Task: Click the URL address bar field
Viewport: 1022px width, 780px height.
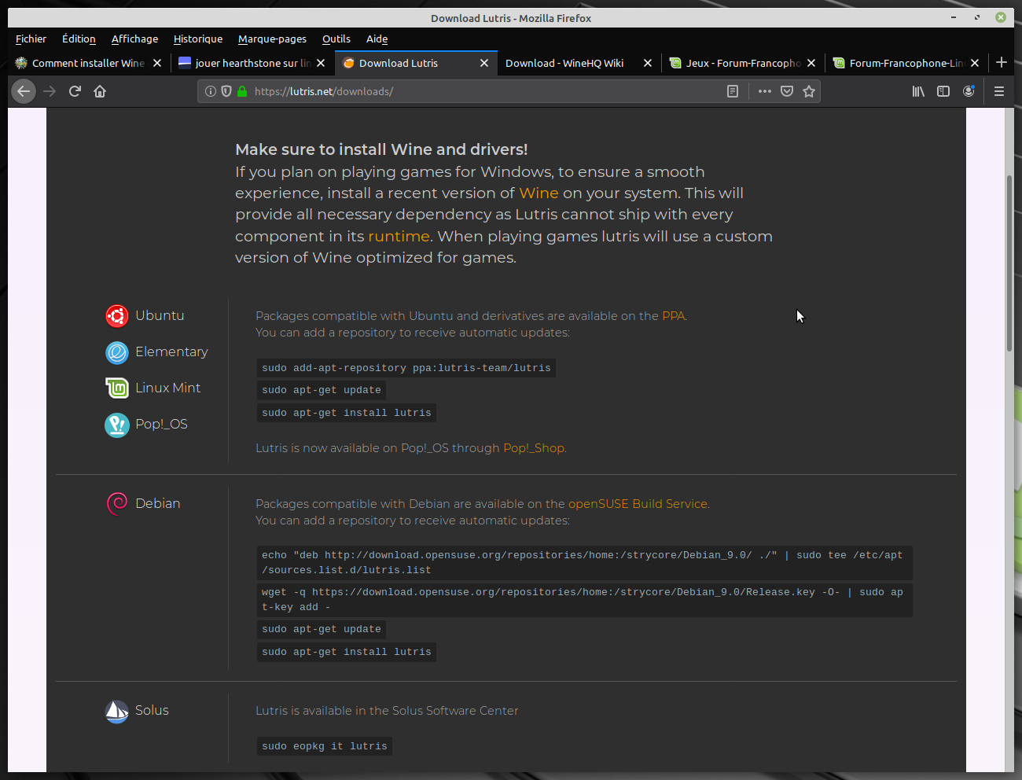Action: point(472,91)
